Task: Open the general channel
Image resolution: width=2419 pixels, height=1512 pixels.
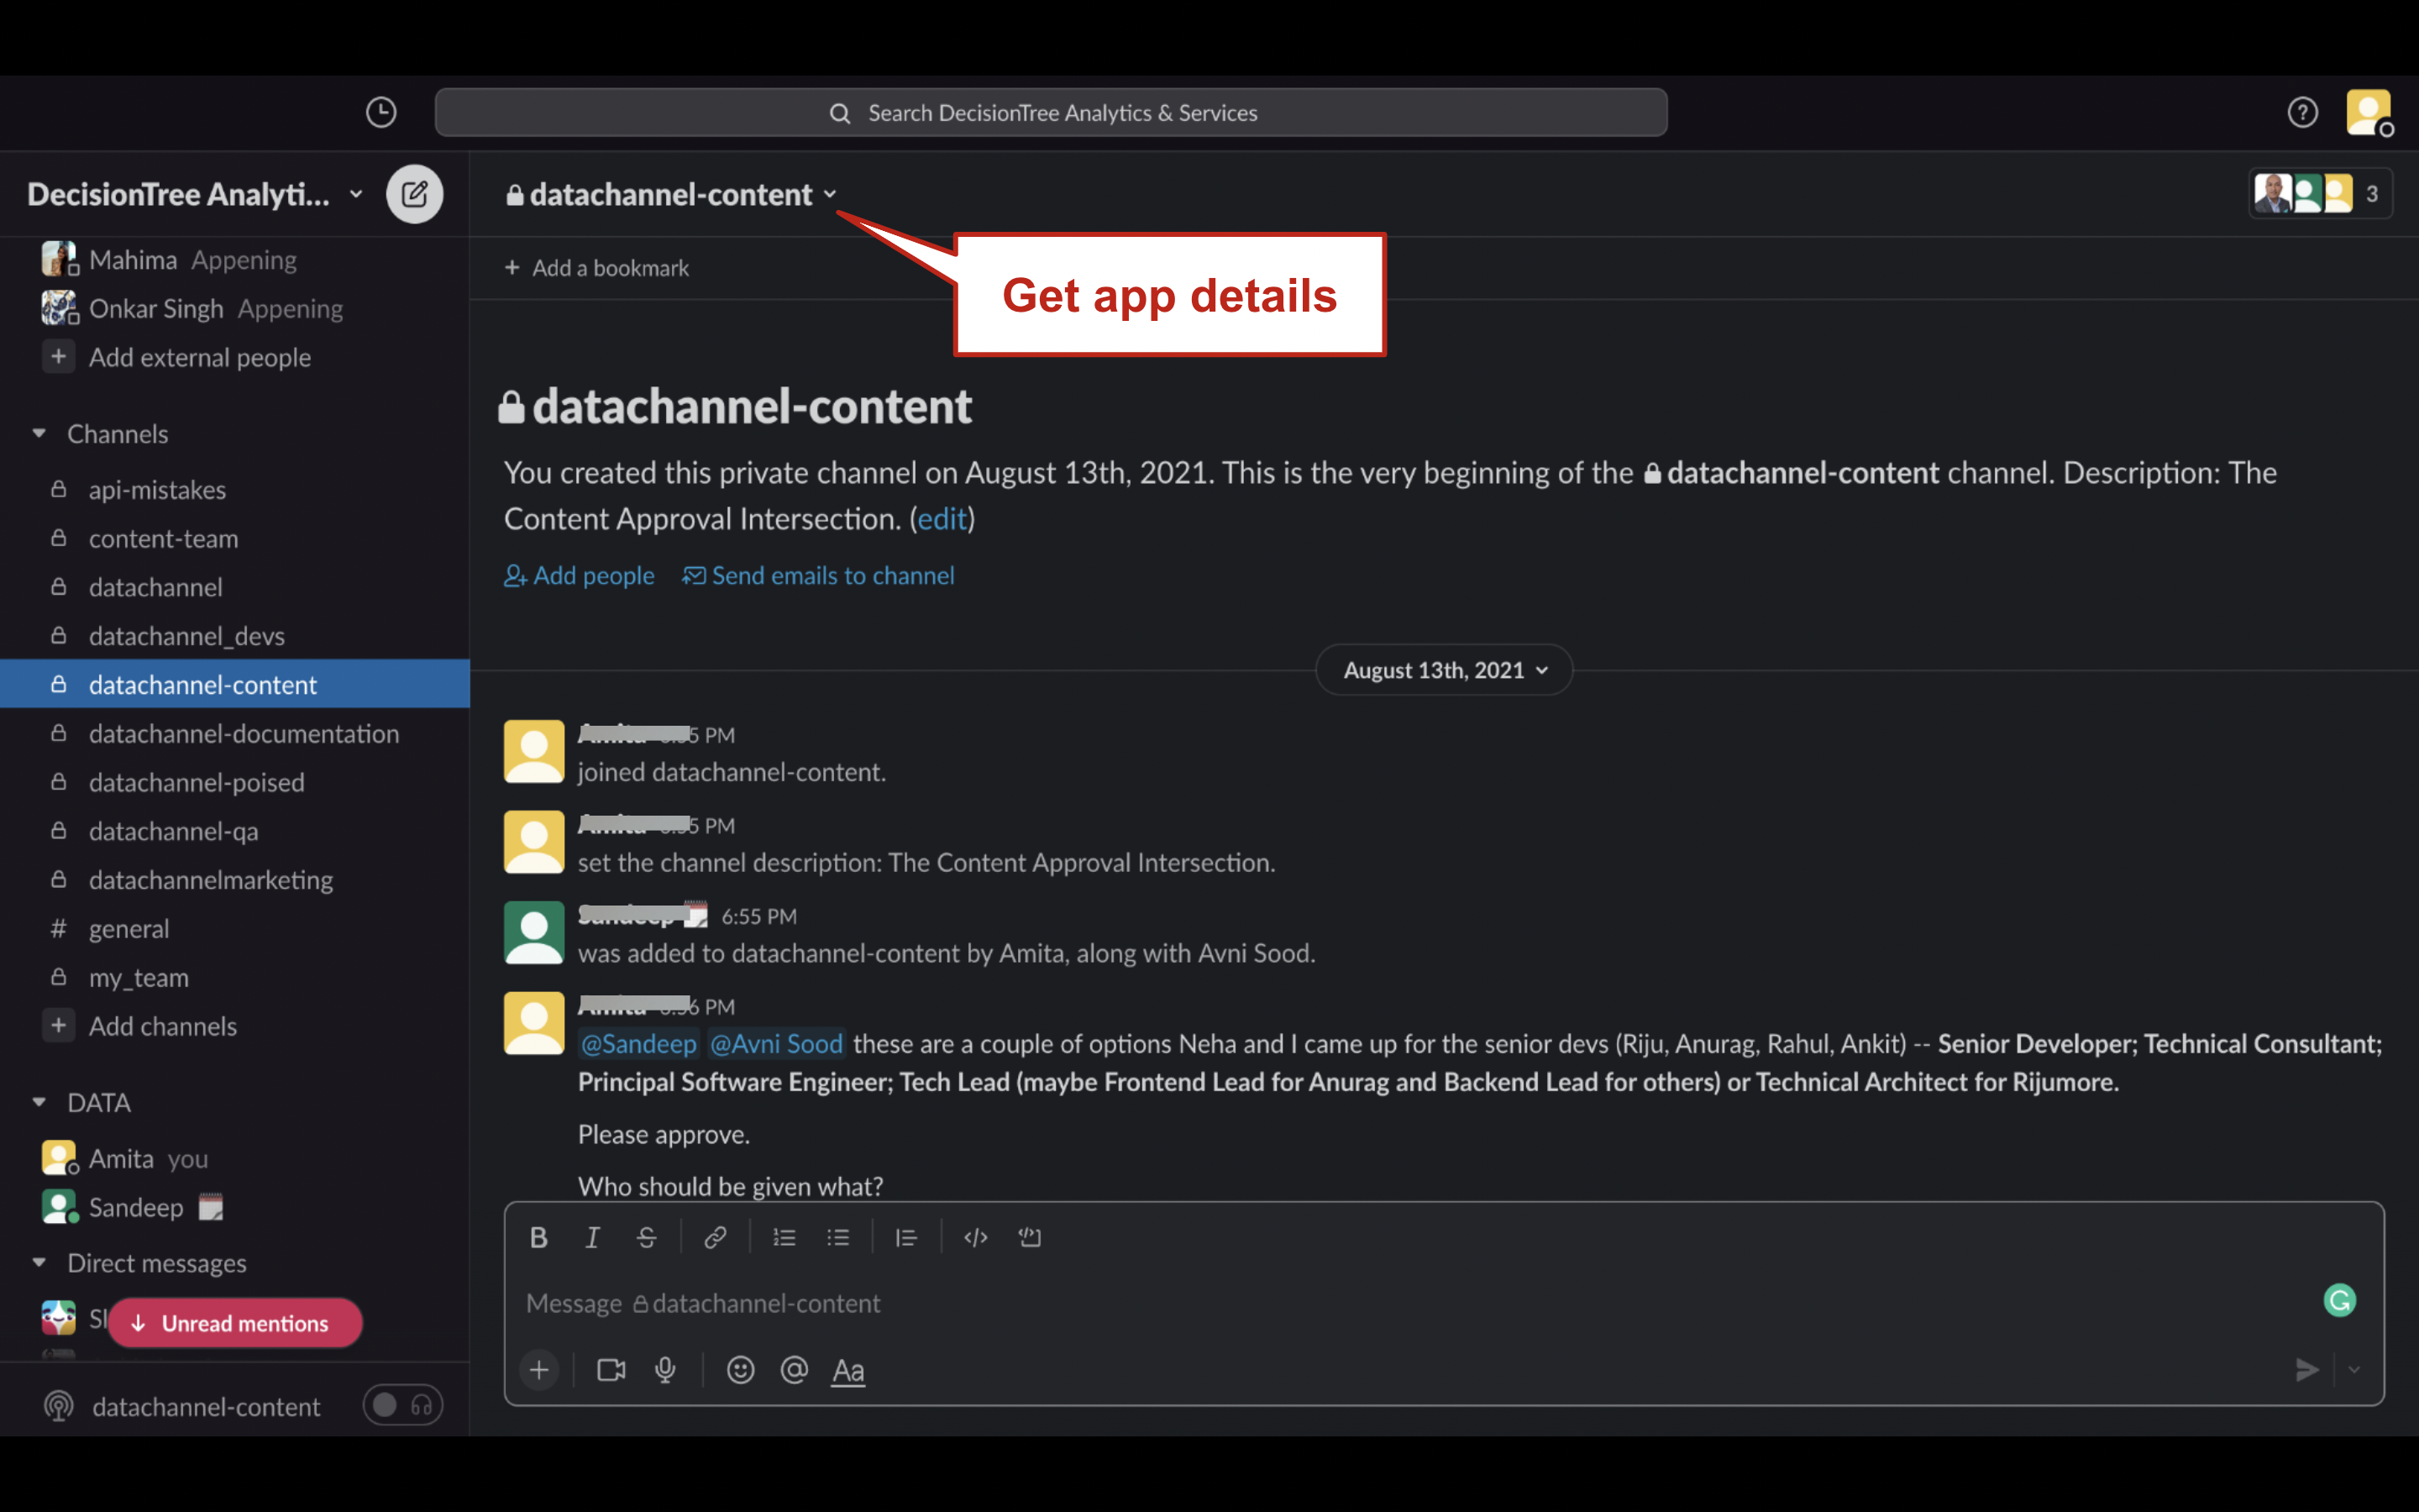Action: 235,929
